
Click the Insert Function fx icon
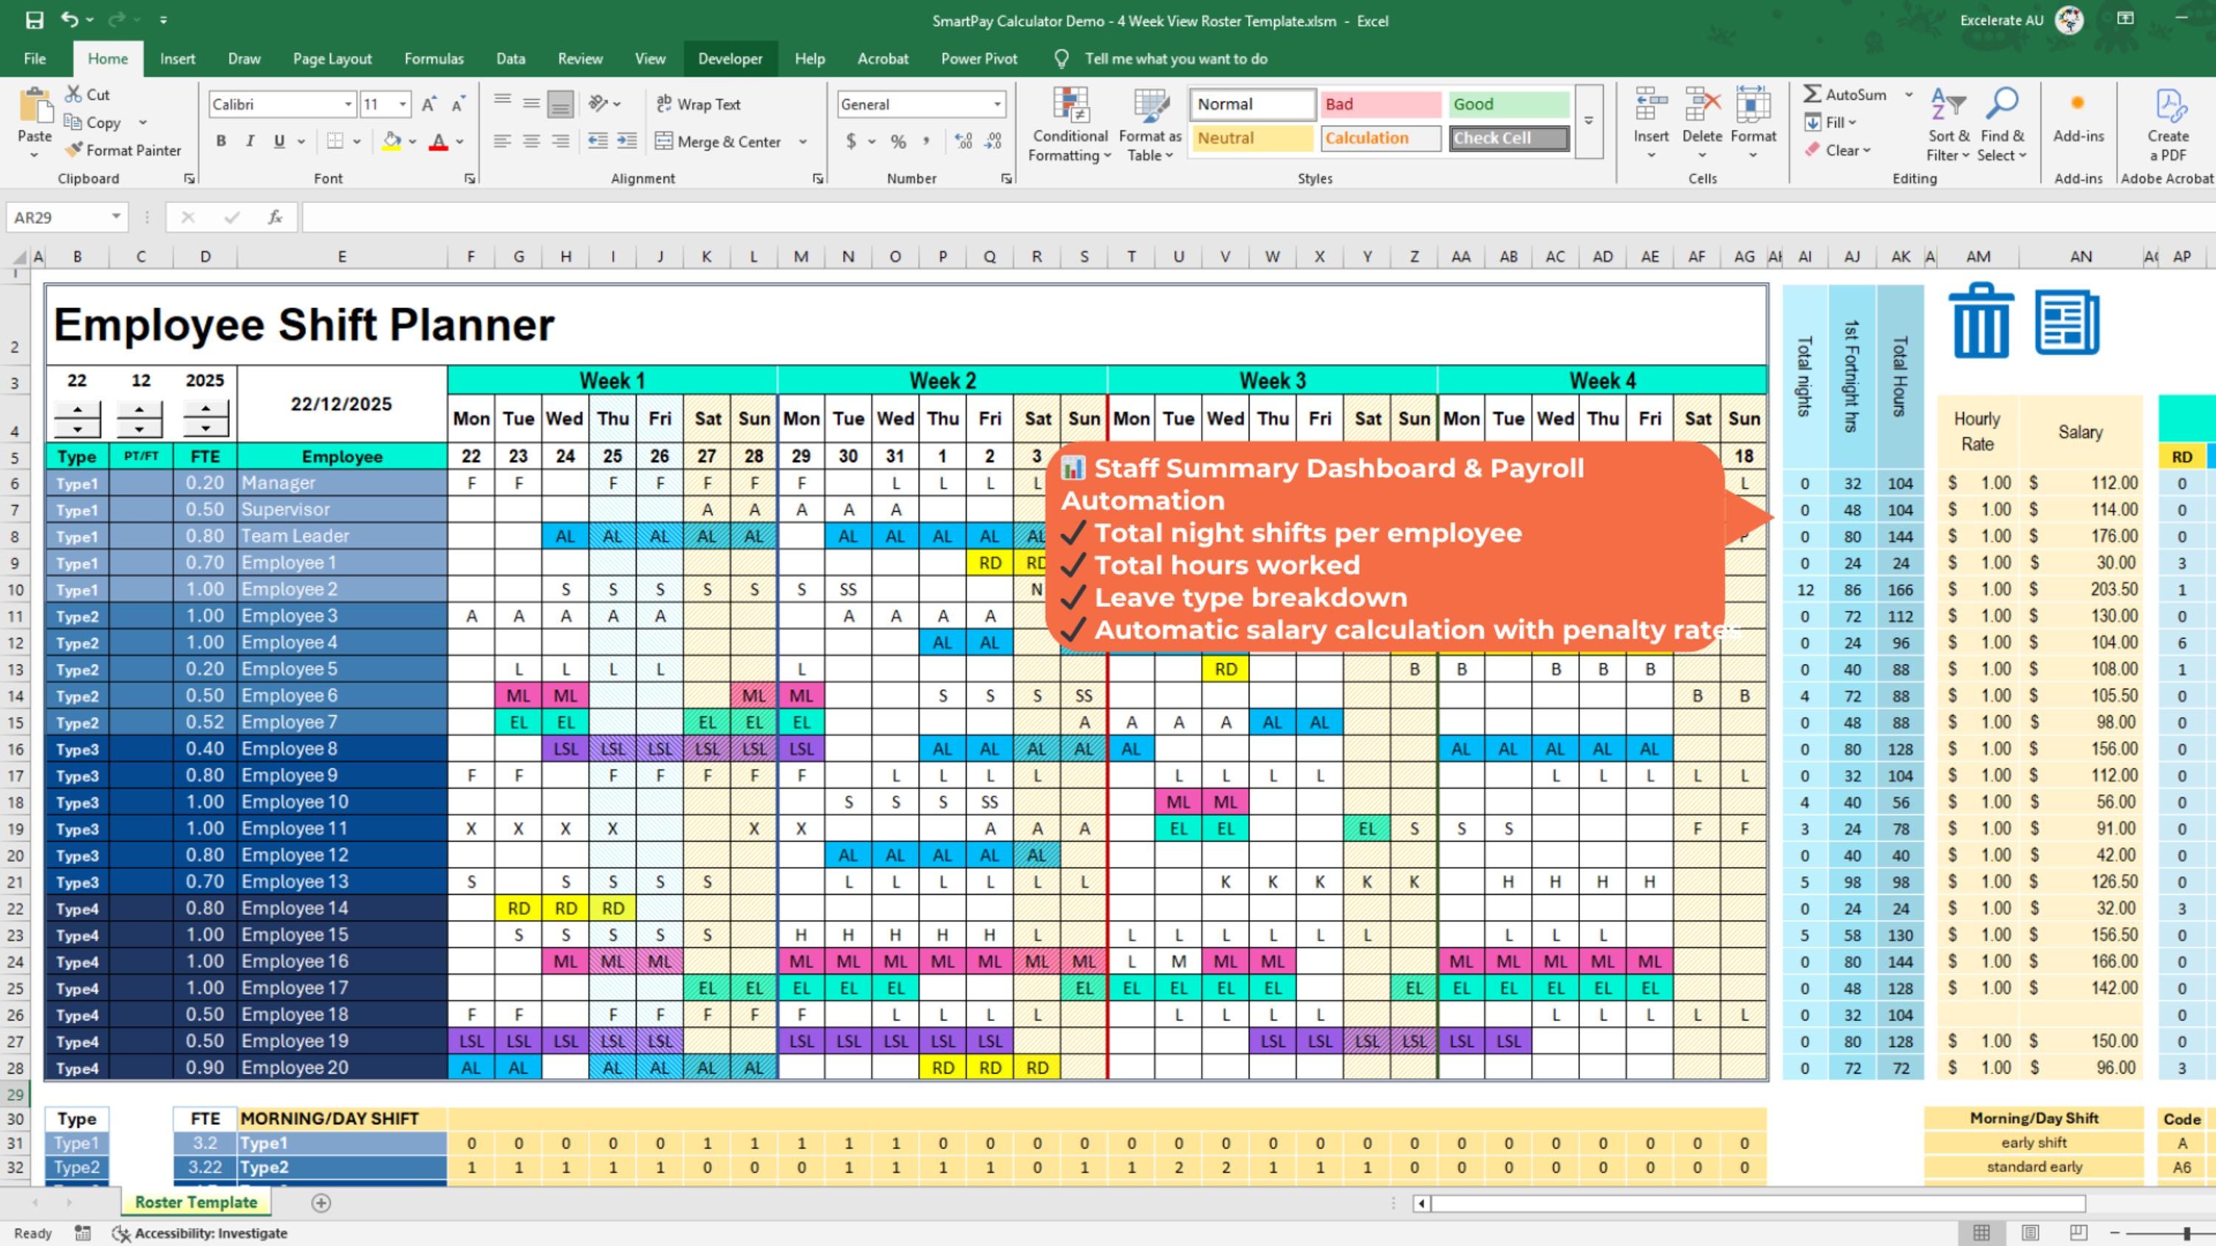276,218
